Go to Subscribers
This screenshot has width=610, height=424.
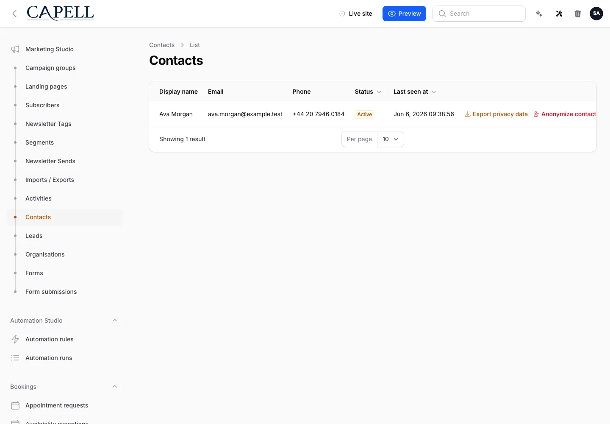[x=42, y=105]
